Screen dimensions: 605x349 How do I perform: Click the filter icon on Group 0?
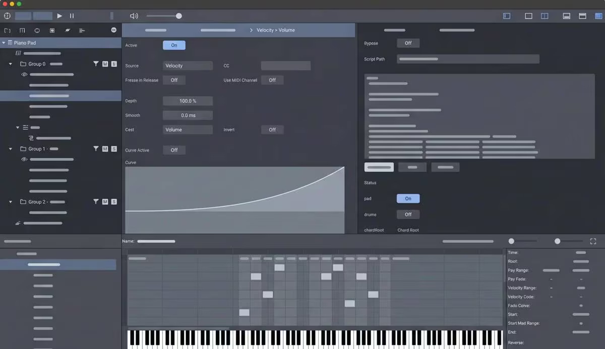(x=96, y=64)
